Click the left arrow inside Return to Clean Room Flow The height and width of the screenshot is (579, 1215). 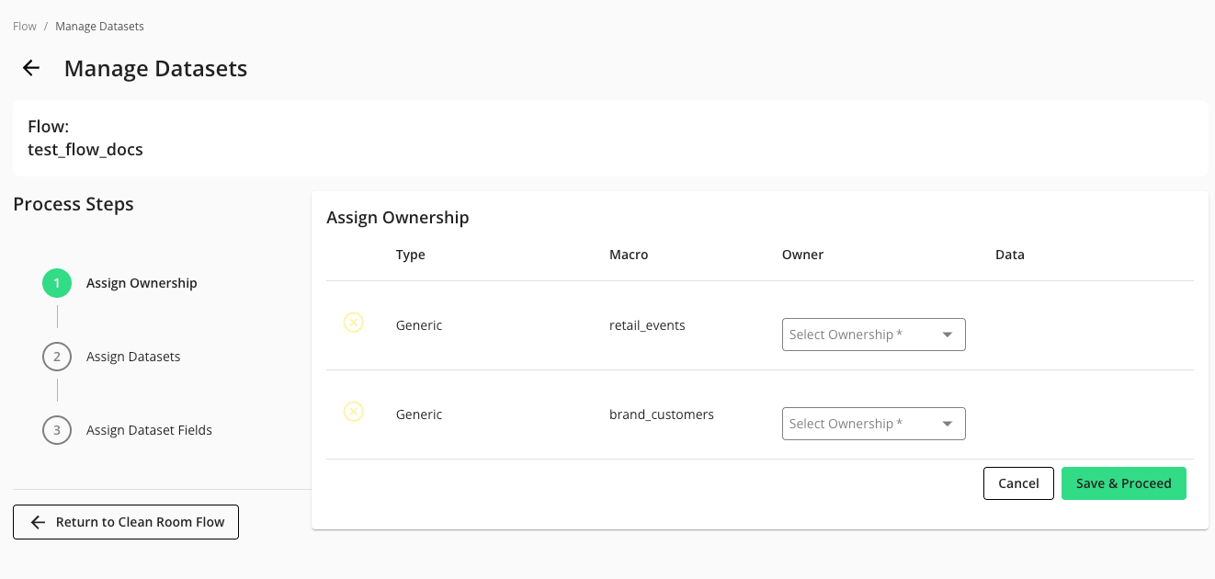pyautogui.click(x=37, y=522)
